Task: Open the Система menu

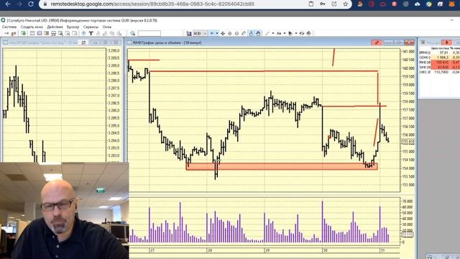Action: [9, 27]
